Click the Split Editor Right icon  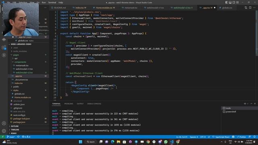pyautogui.click(x=250, y=8)
